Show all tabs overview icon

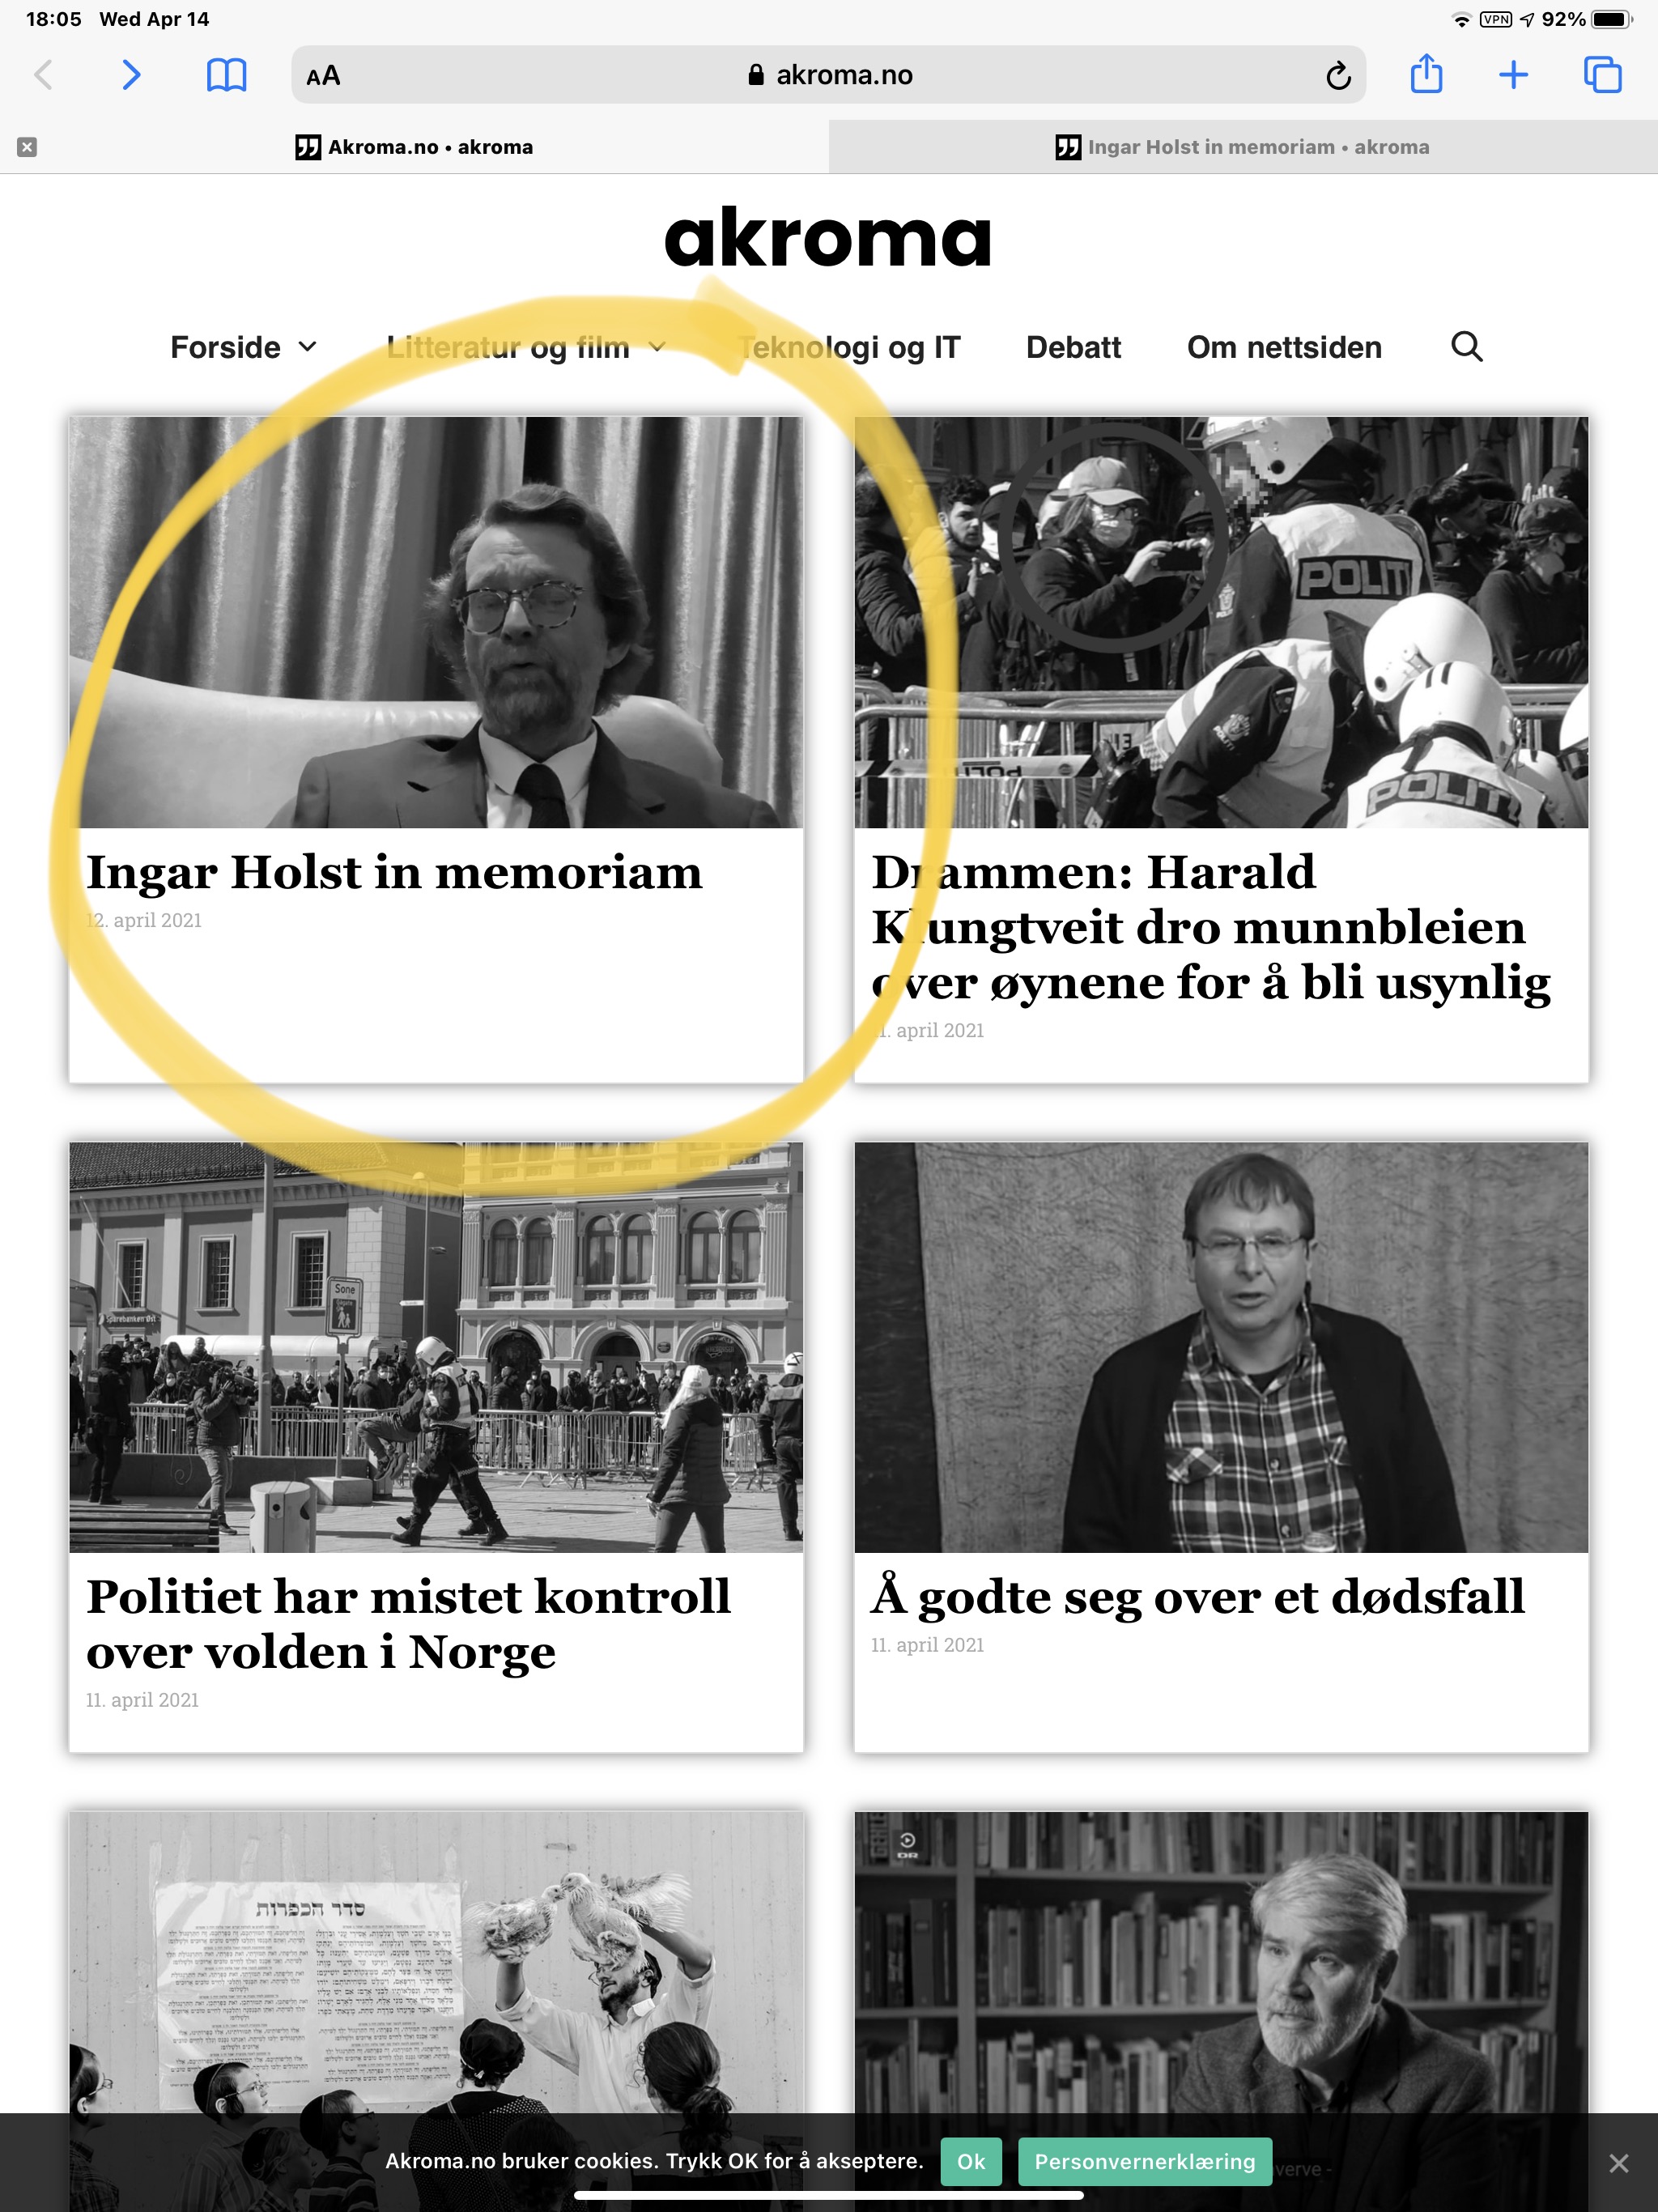point(1603,75)
